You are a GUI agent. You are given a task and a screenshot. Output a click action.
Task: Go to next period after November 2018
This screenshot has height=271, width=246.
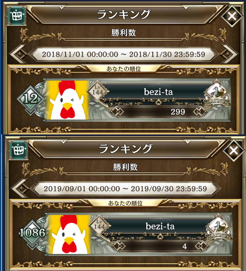tap(228, 54)
